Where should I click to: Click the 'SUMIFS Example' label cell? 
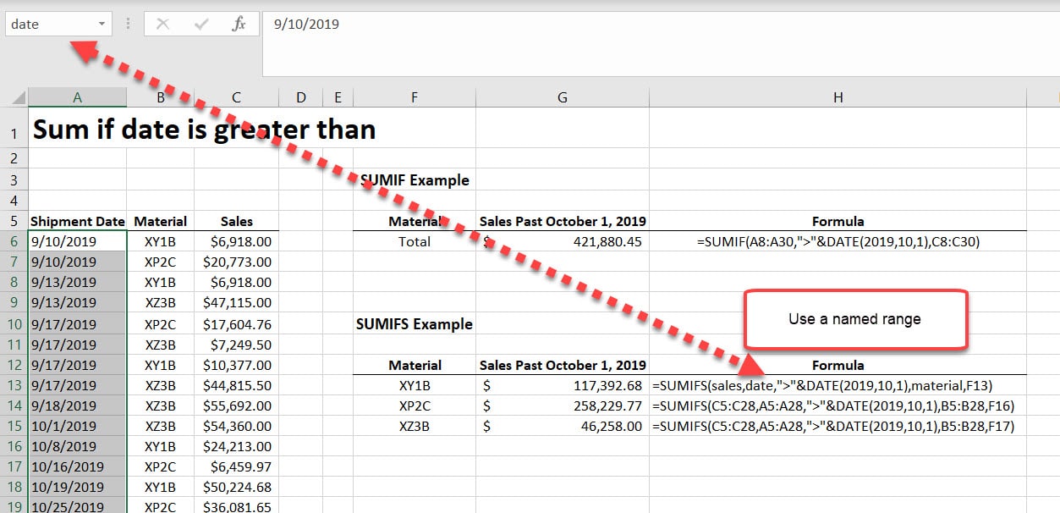(x=414, y=323)
